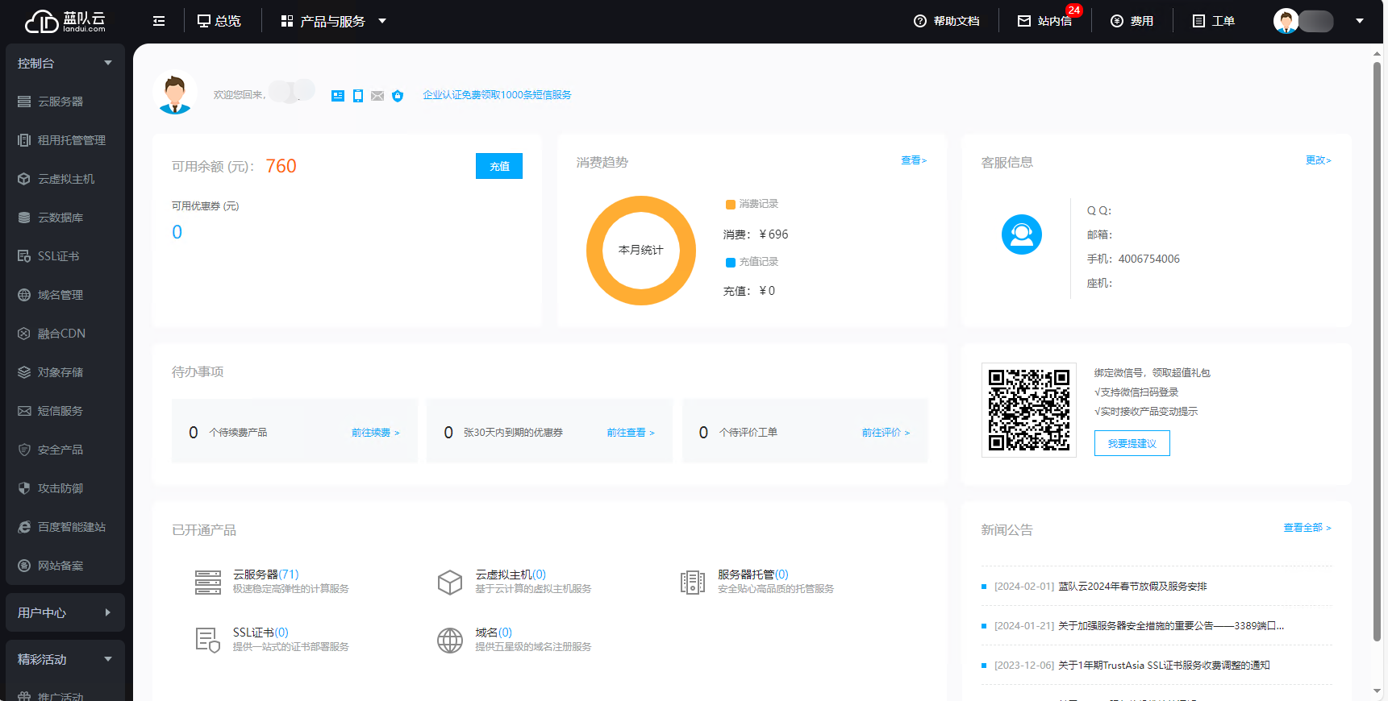The image size is (1388, 701).
Task: Click the 云服务器 server icon in 已开通产品
Action: (x=207, y=582)
